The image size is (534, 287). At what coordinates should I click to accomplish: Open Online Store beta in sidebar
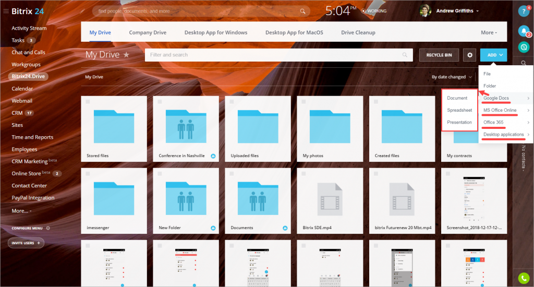coord(31,173)
